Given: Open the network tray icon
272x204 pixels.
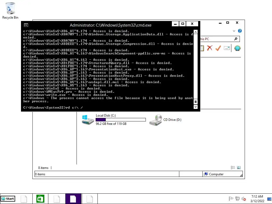Looking at the screenshot, I should tap(237, 199).
